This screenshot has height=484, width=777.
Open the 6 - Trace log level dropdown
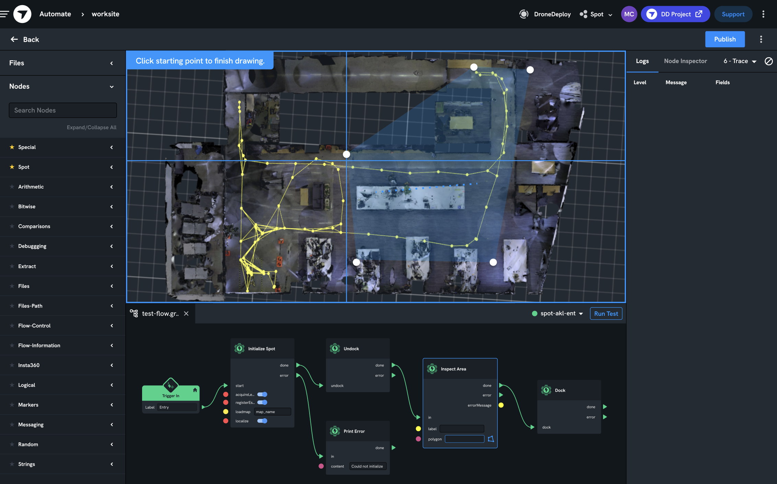pyautogui.click(x=740, y=61)
